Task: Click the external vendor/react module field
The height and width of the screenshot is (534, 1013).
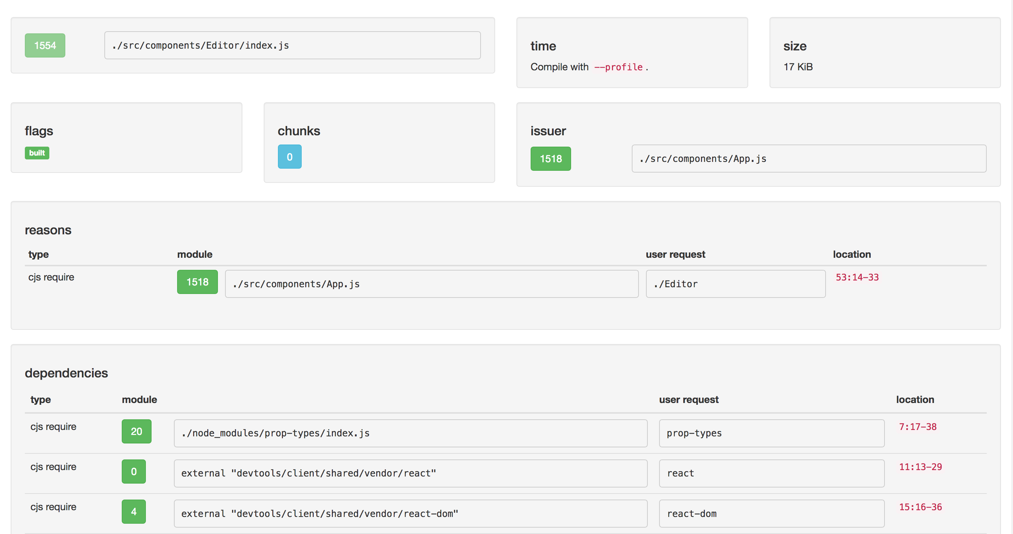Action: tap(410, 473)
